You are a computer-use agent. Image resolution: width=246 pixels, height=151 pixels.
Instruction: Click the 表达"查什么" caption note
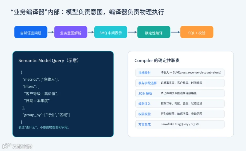44,127
